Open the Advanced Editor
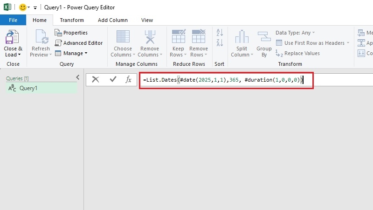Viewport: 373px width, 210px height. pyautogui.click(x=79, y=43)
